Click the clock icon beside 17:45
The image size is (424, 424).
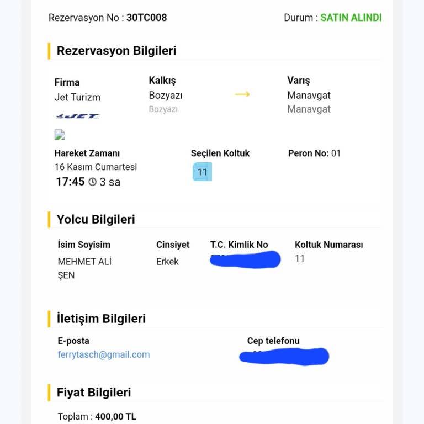click(92, 182)
